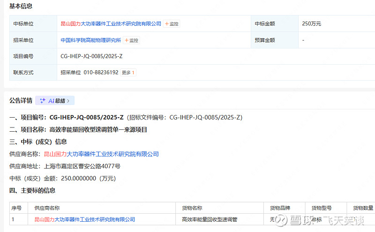Open 昆山国力 link after 供应商名称 label

point(101,154)
